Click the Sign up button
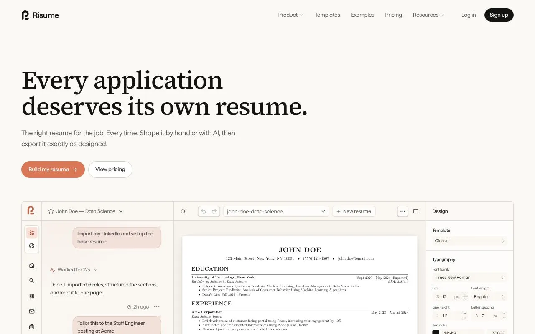535x334 pixels. tap(499, 15)
